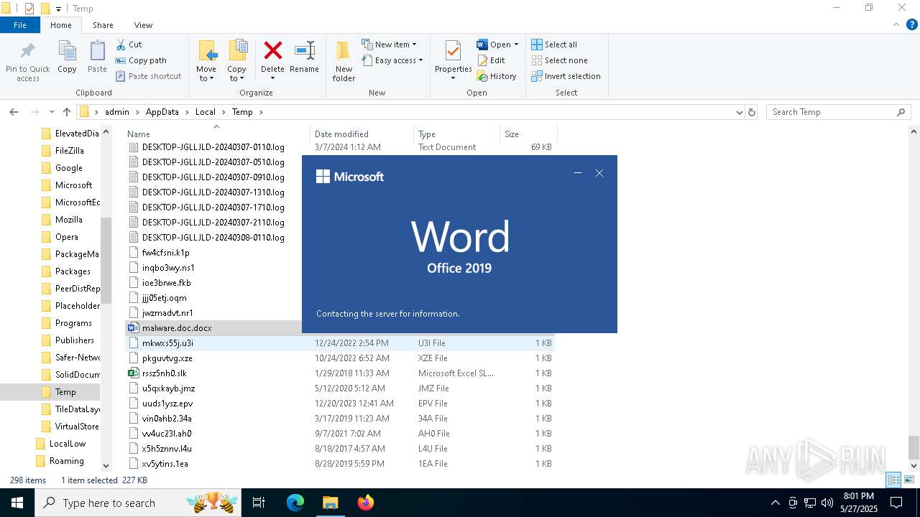The height and width of the screenshot is (517, 920).
Task: Click Select all
Action: [x=554, y=45]
